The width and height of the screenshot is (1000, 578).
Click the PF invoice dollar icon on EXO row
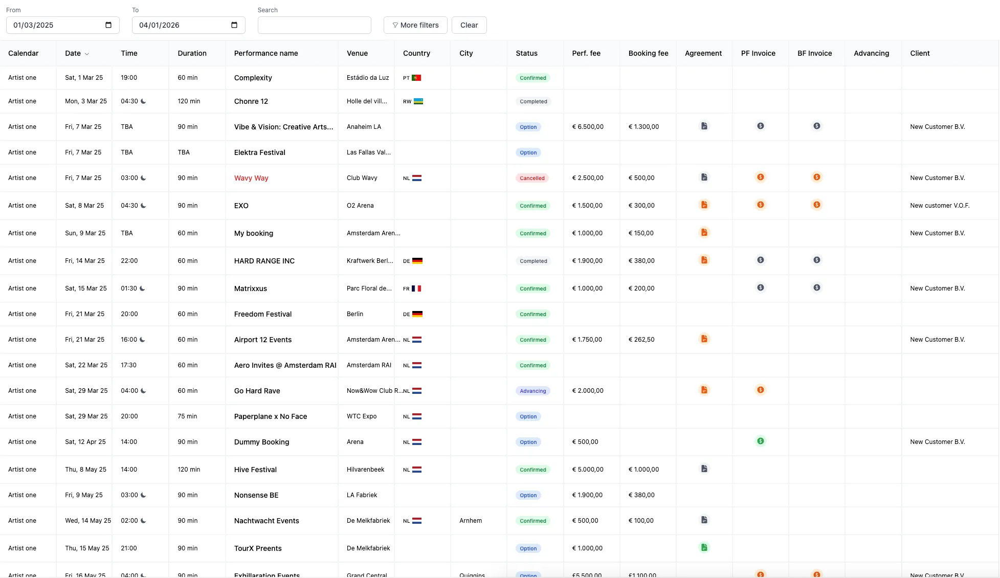point(761,205)
